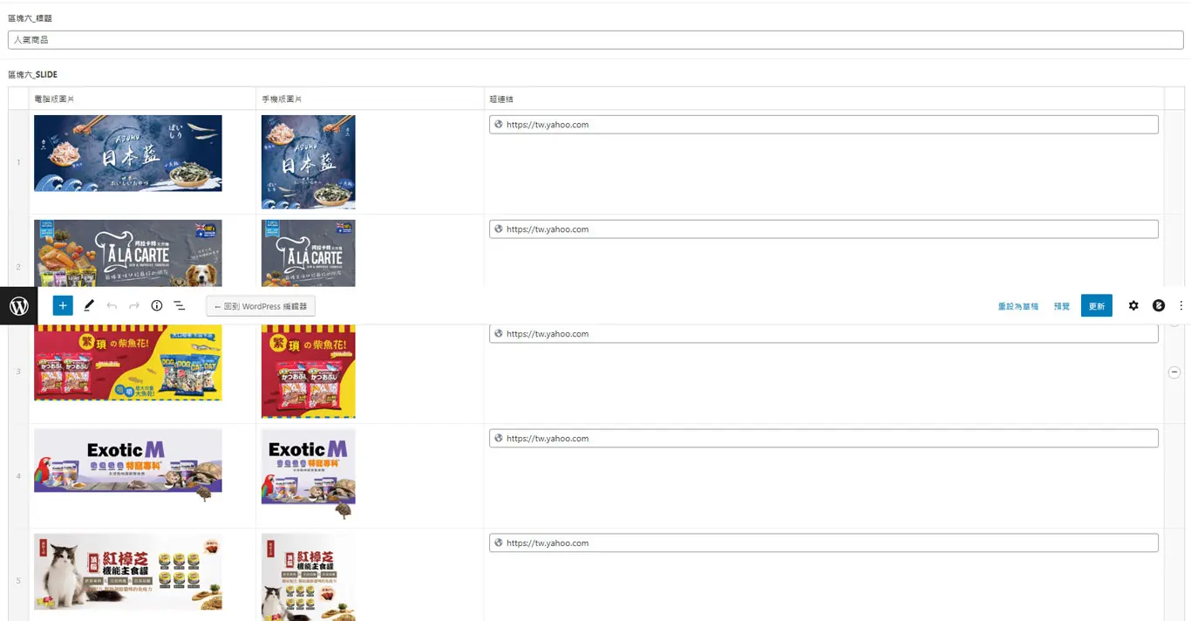Click the circular lightning plugin icon

[1159, 306]
